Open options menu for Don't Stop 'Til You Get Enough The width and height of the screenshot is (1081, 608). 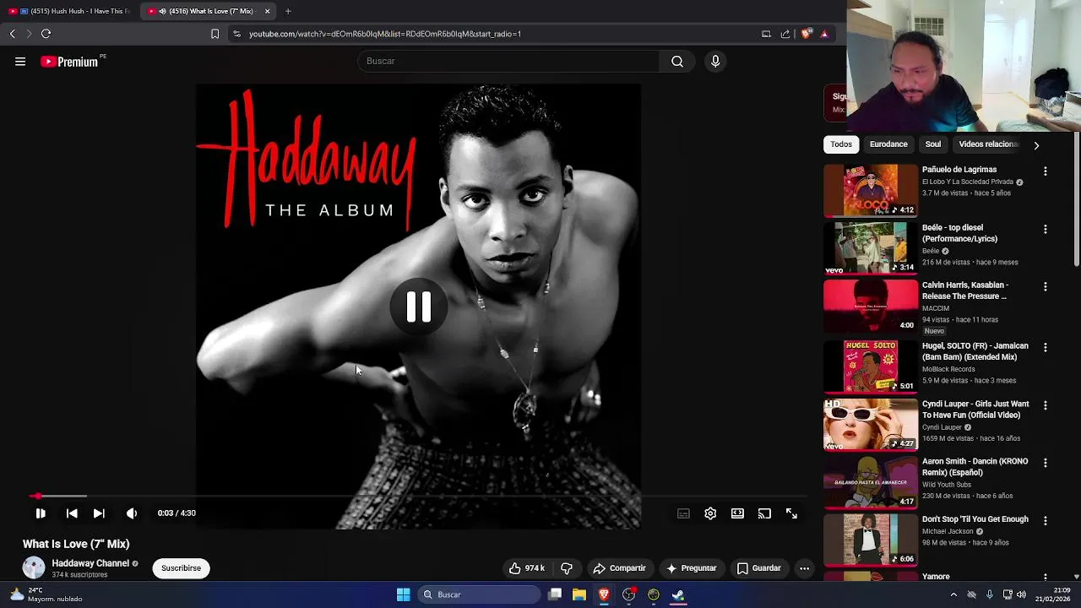pos(1045,521)
